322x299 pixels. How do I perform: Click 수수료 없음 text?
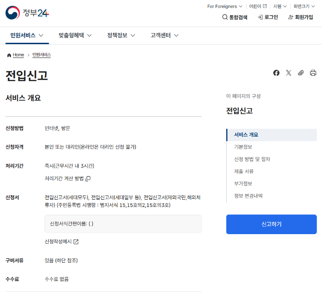tap(57, 279)
